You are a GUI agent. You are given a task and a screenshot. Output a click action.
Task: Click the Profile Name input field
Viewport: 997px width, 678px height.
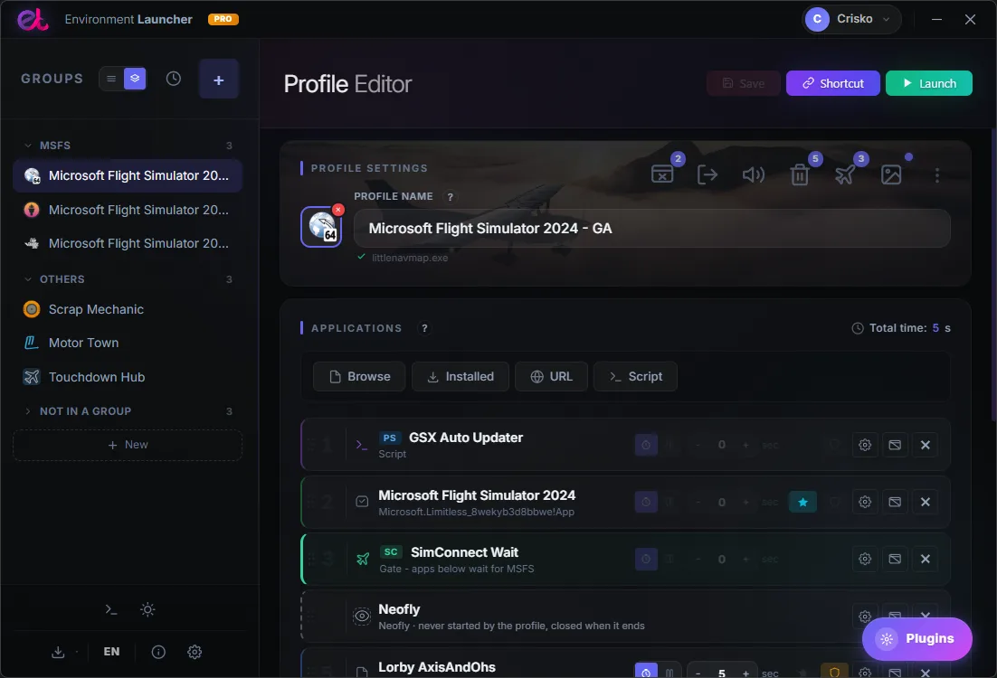point(651,229)
